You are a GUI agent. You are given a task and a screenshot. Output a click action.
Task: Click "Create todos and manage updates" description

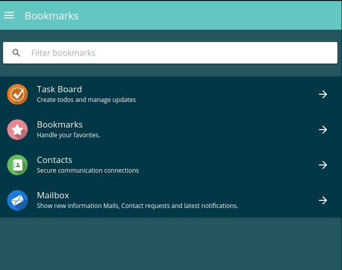pyautogui.click(x=86, y=100)
